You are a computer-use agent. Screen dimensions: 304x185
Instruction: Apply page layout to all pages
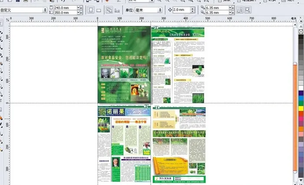coord(109,10)
